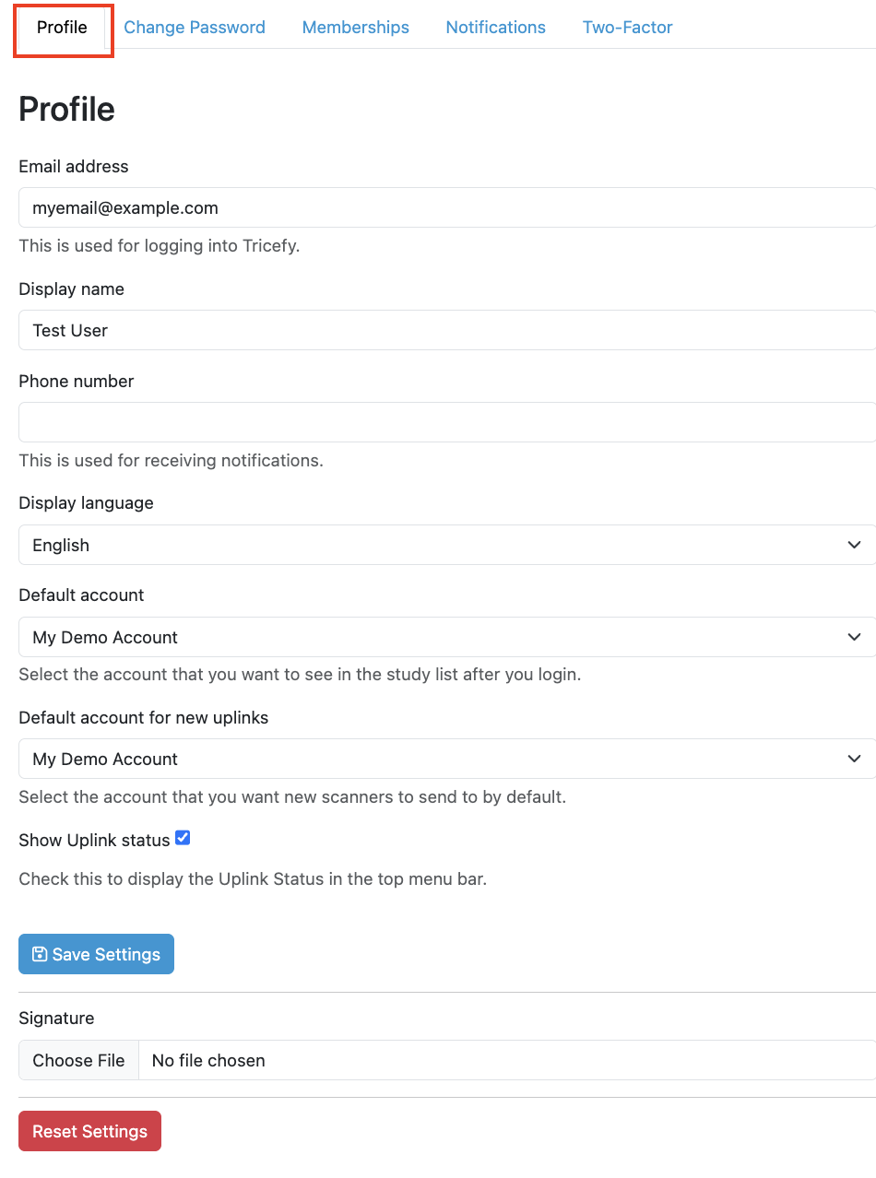Select the Two-Factor tab
This screenshot has width=876, height=1178.
coord(628,28)
